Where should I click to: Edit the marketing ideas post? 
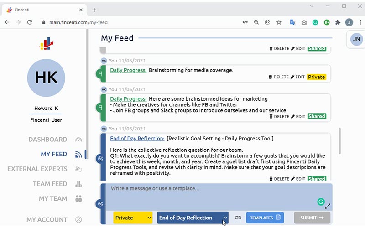298,117
